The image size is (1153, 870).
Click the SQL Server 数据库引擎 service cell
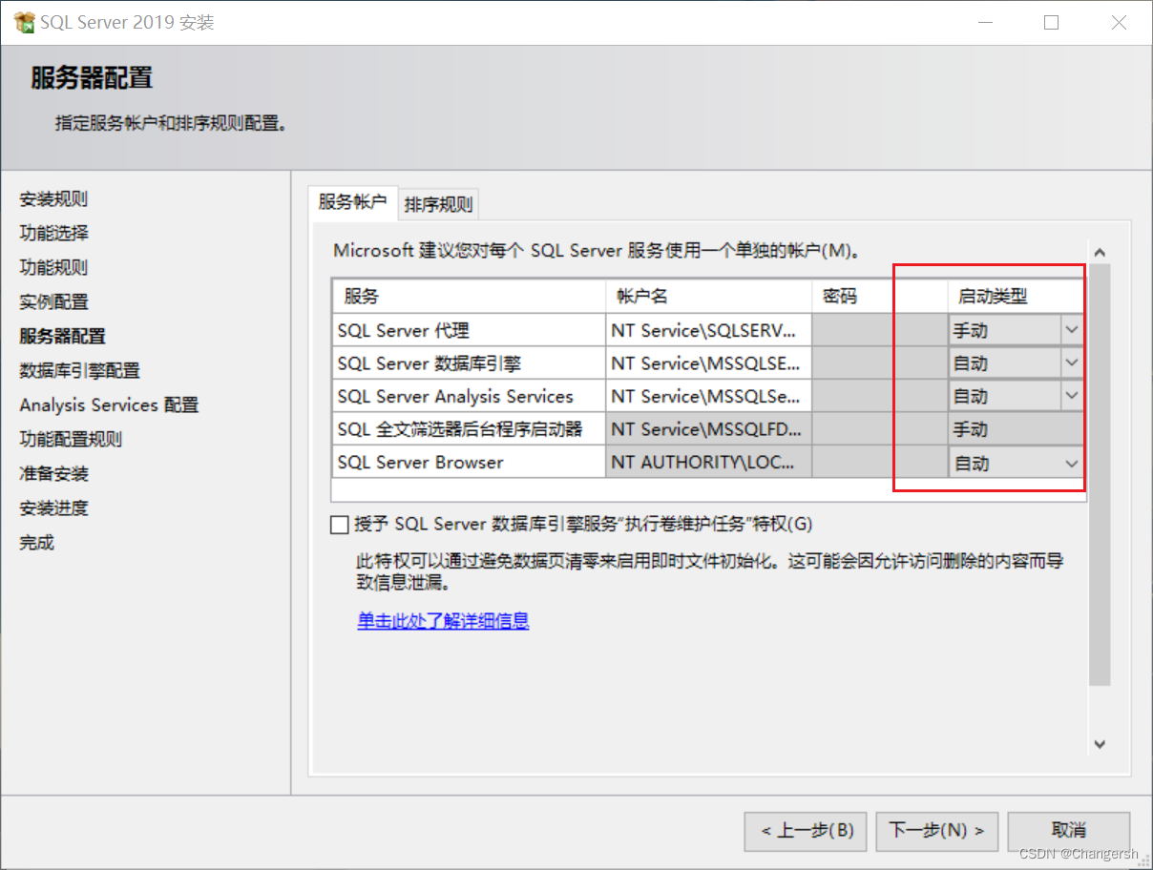click(x=469, y=363)
